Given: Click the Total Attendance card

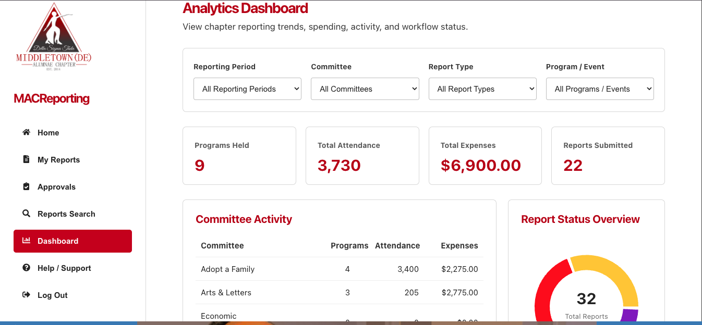Looking at the screenshot, I should (362, 156).
